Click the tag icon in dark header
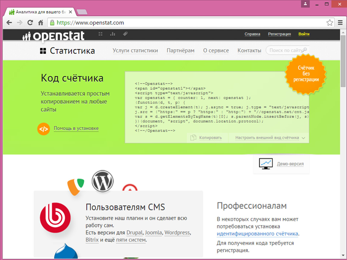The height and width of the screenshot is (260, 347). [125, 34]
